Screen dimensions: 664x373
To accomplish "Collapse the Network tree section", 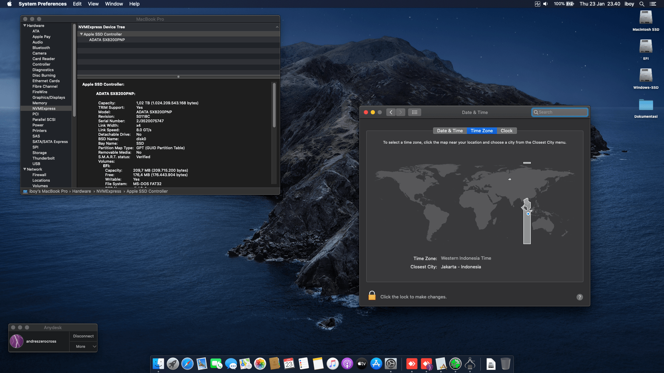I will [25, 169].
